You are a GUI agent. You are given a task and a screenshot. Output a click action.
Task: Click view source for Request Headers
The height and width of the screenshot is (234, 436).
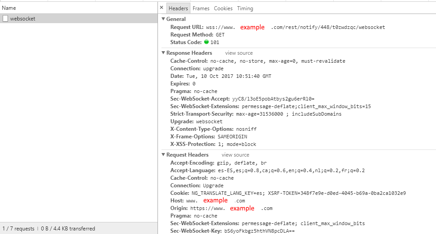click(235, 155)
